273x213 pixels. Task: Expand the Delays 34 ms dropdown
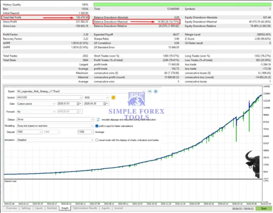pos(92,120)
